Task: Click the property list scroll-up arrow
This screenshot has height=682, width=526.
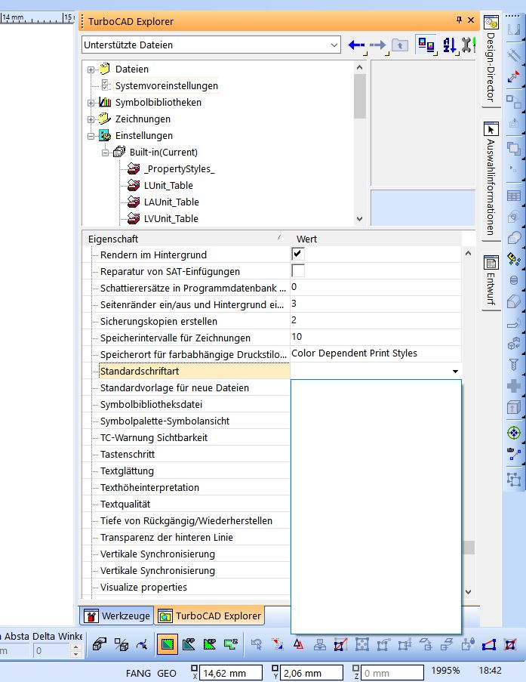Action: click(468, 253)
